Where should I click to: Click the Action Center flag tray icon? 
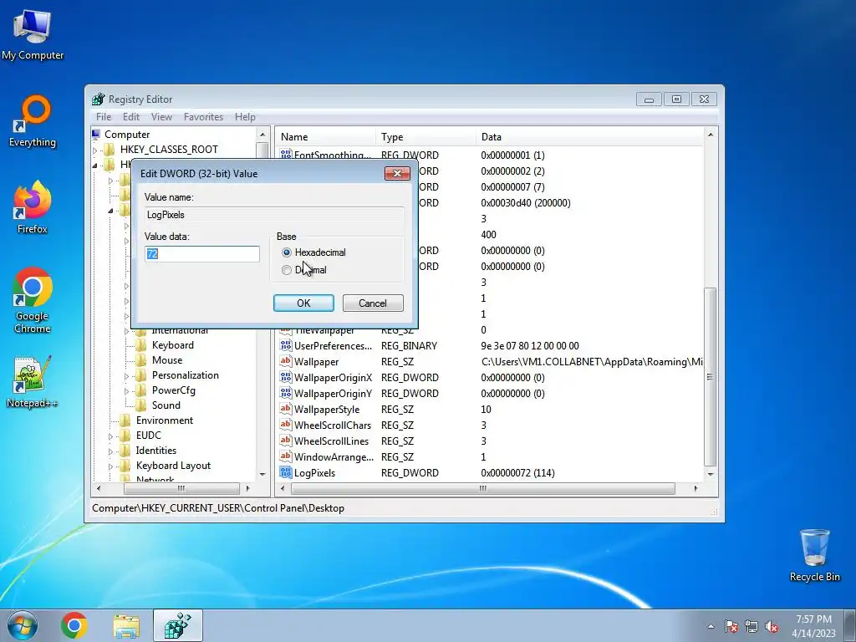[x=731, y=626]
